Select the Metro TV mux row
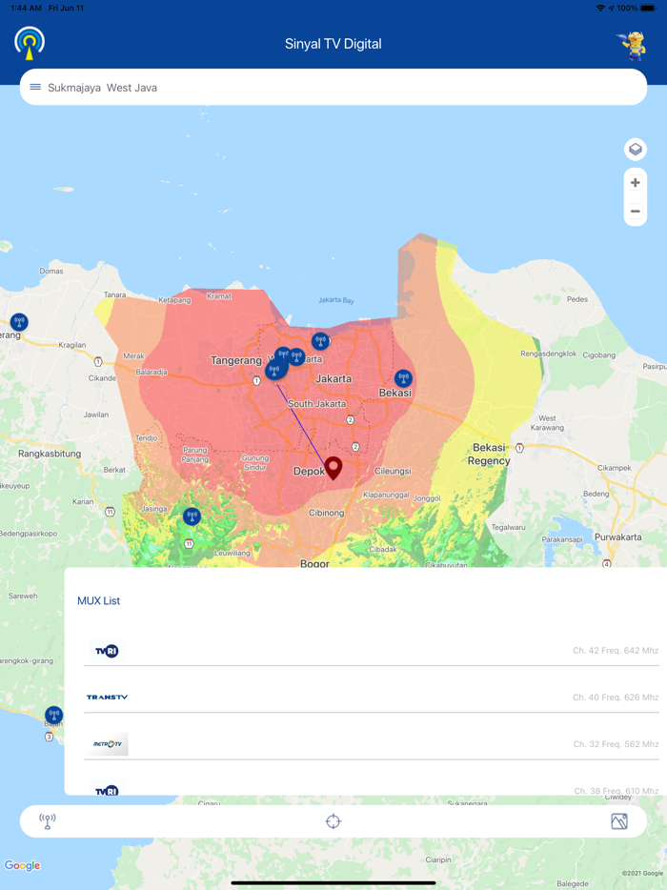667x890 pixels. [372, 743]
